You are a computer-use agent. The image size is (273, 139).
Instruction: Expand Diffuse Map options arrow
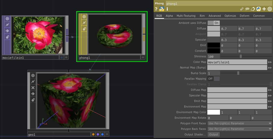pyautogui.click(x=270, y=90)
